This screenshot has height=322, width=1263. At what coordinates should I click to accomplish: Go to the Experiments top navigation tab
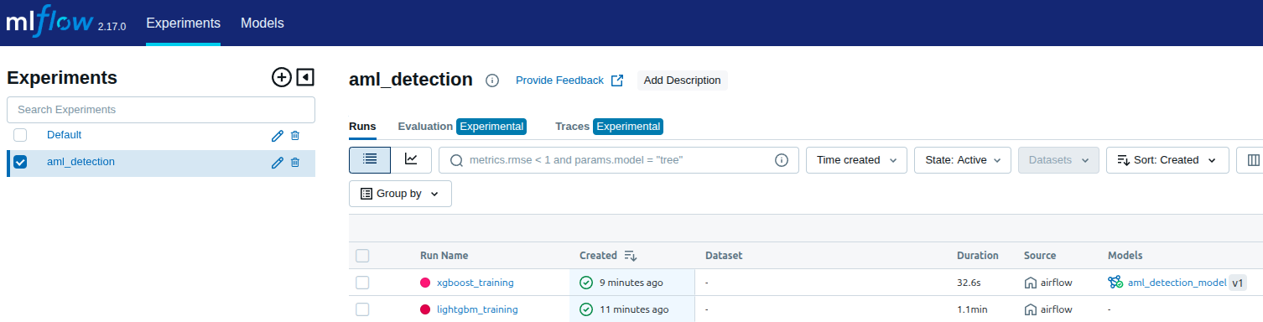tap(183, 23)
